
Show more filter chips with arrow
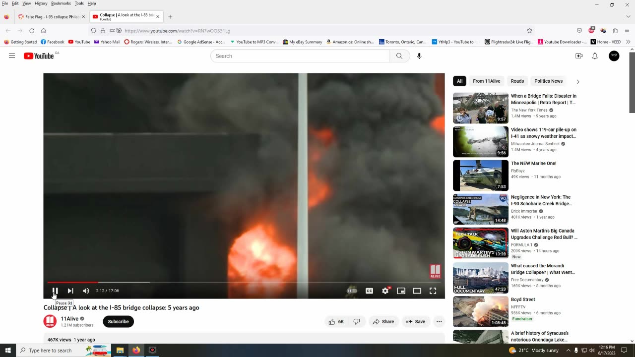(x=577, y=81)
